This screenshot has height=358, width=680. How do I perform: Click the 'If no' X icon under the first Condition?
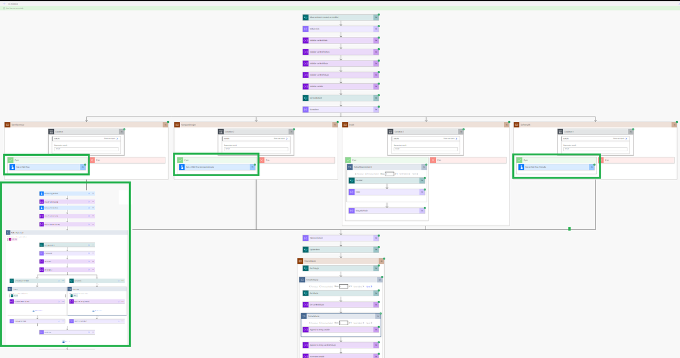[x=92, y=160]
